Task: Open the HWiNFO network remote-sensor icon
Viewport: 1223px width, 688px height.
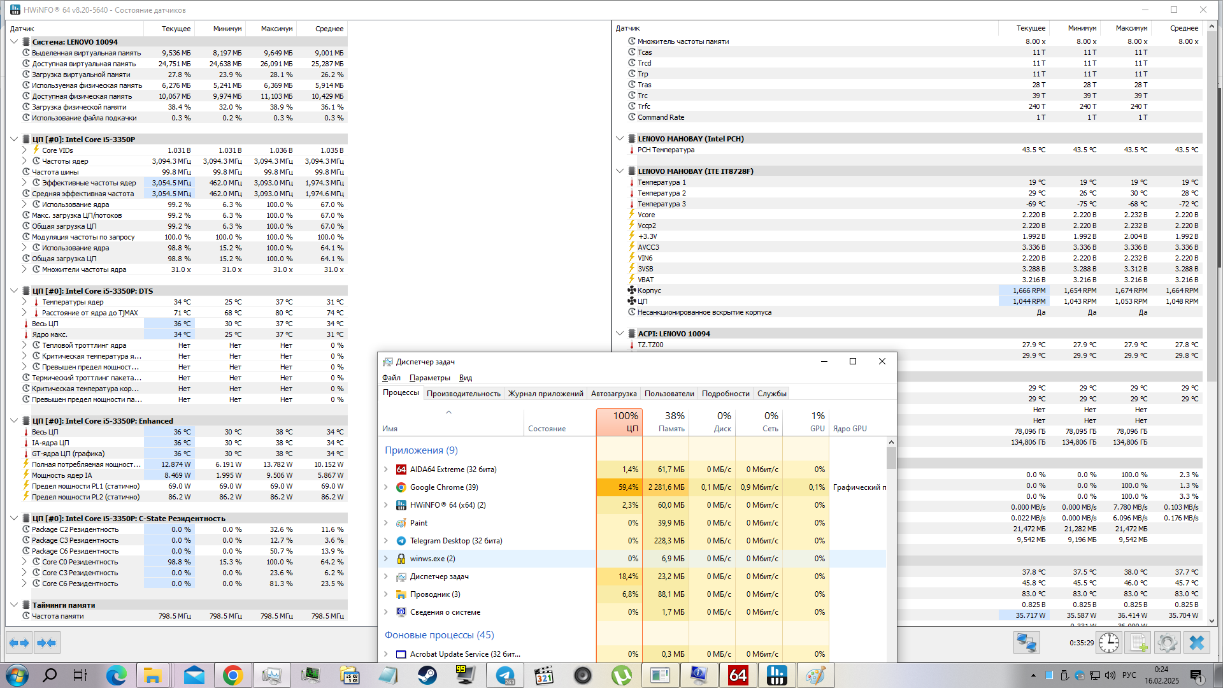Action: point(1026,643)
